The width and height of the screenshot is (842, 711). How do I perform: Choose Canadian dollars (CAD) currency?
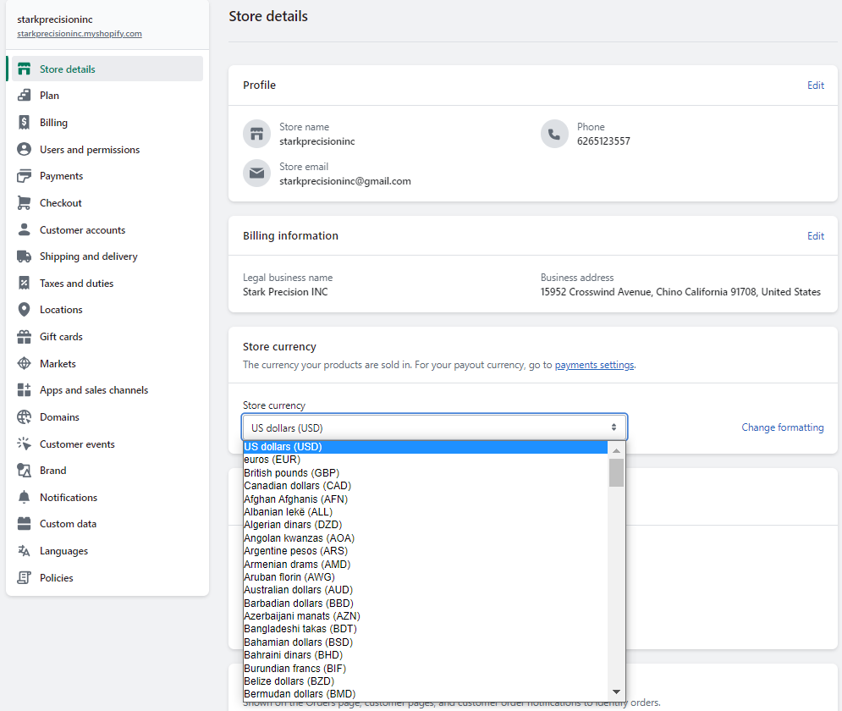[x=426, y=486]
